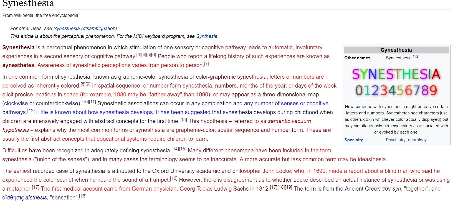This screenshot has width=453, height=205.
Task: Click the italic phrase 'semantic vacuum'
Action: coord(289,121)
